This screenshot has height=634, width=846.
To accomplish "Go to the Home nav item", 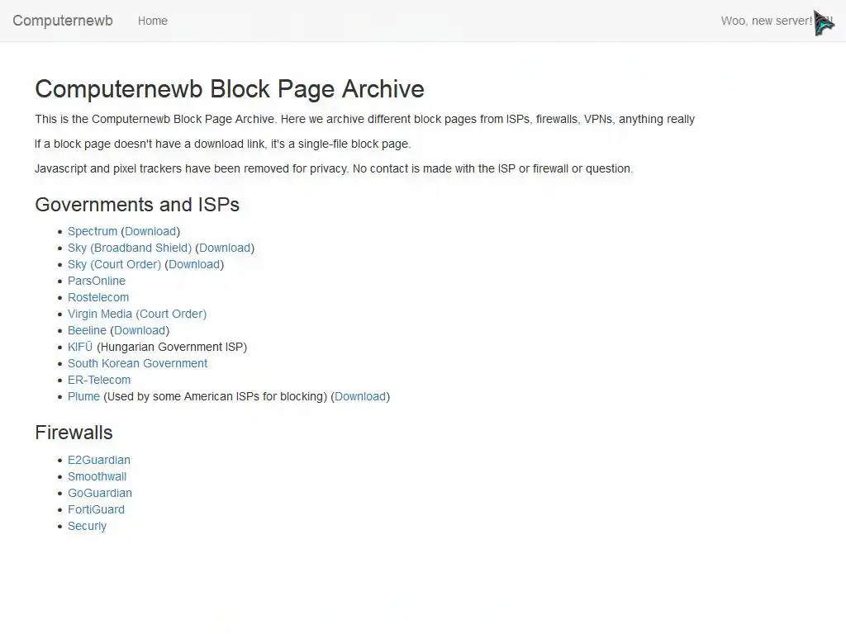I will [x=153, y=21].
